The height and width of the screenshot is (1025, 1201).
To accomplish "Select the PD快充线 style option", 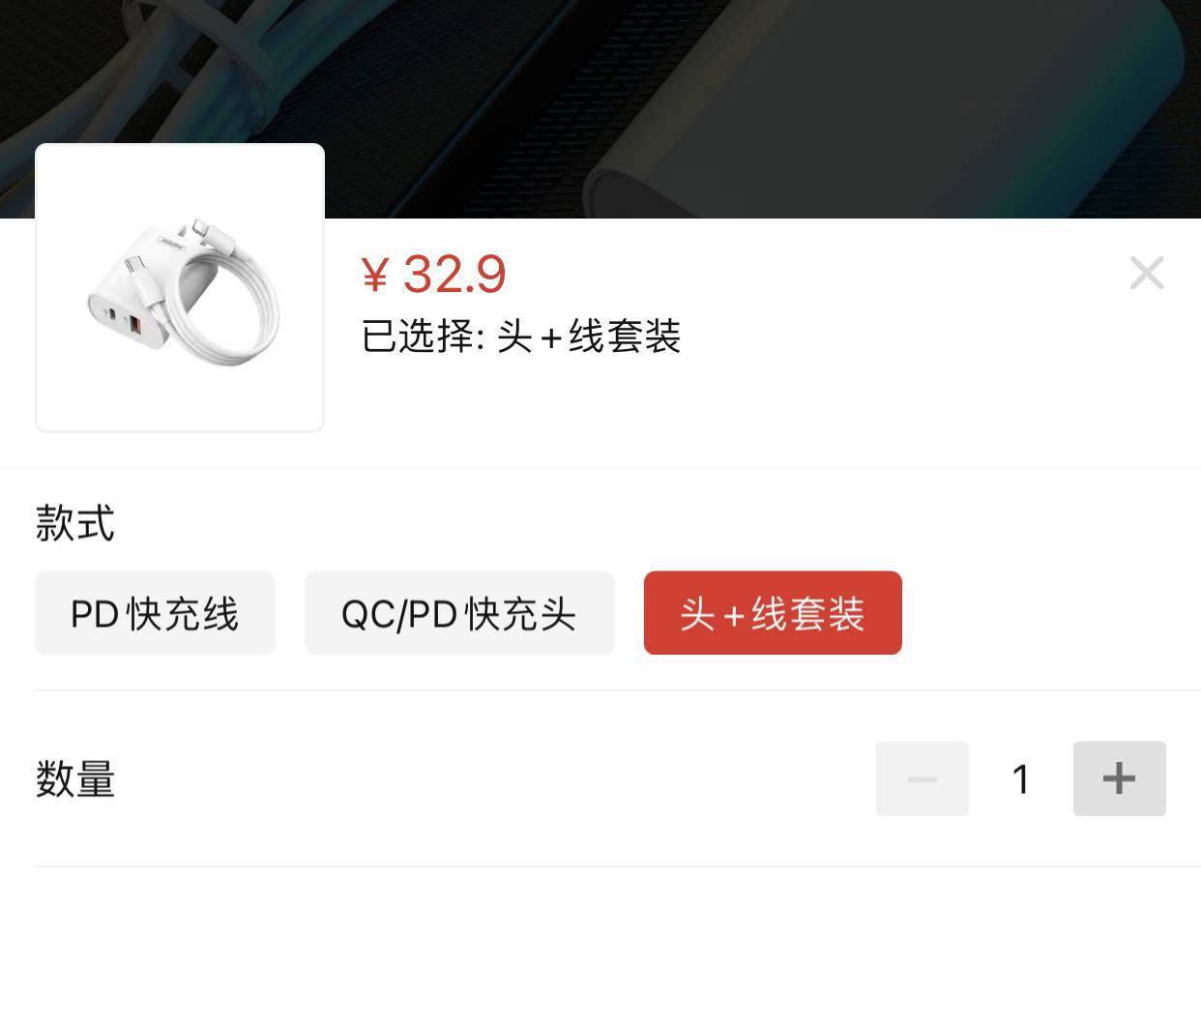I will pyautogui.click(x=155, y=613).
